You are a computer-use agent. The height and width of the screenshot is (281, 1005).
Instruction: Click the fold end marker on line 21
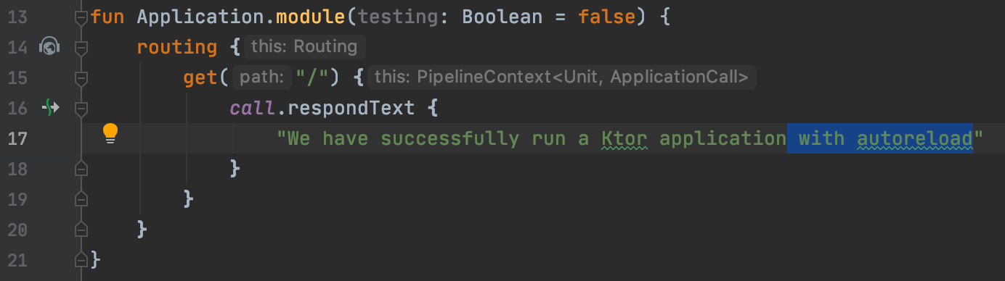click(x=81, y=259)
